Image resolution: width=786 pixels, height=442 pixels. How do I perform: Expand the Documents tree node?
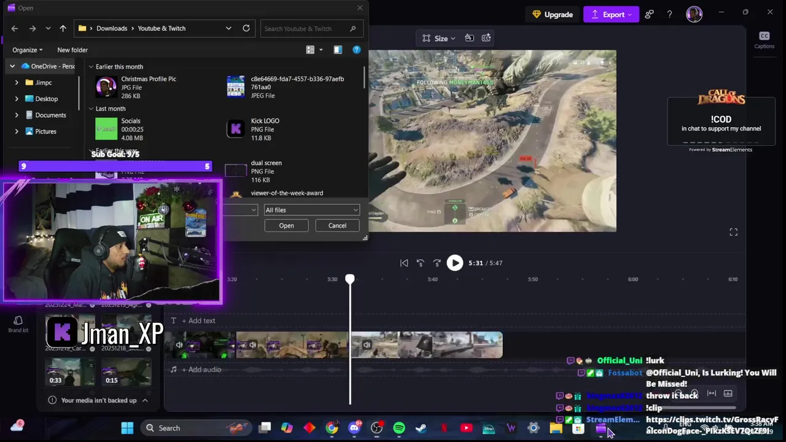point(17,115)
